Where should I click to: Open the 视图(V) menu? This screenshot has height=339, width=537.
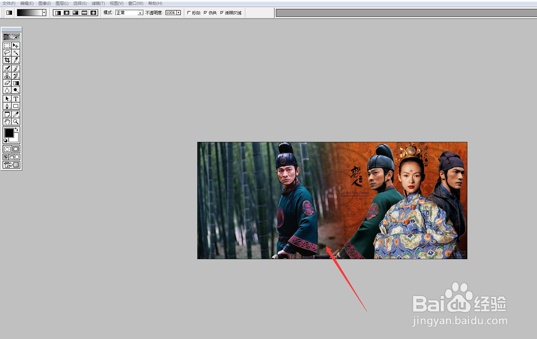tap(116, 3)
